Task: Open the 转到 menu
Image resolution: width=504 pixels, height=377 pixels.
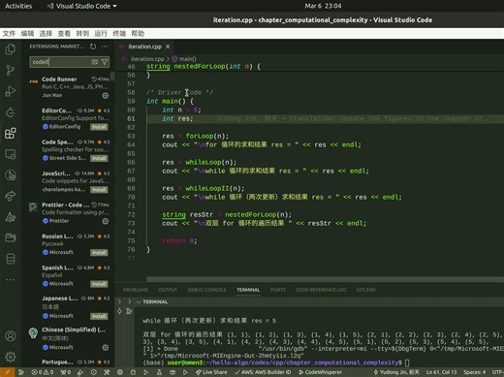Action: [82, 33]
